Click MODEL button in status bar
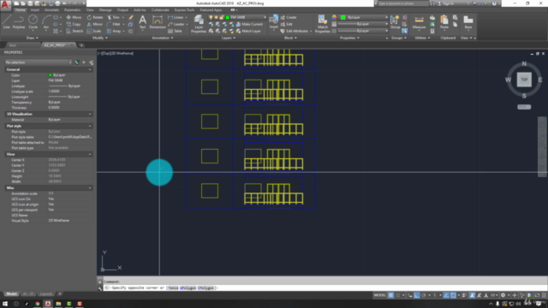The width and height of the screenshot is (548, 308). click(x=379, y=295)
